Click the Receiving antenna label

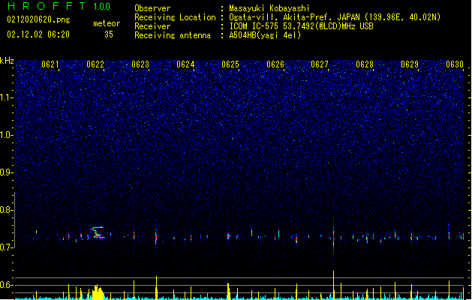point(173,35)
